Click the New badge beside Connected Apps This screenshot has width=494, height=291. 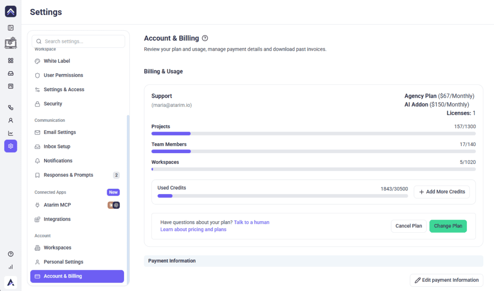[x=113, y=192]
